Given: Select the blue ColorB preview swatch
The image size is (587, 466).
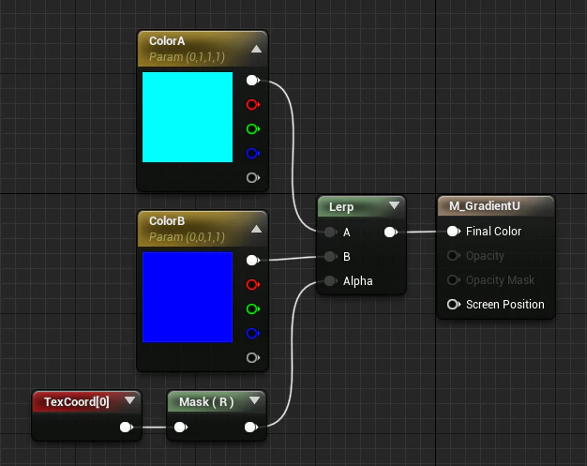Looking at the screenshot, I should [188, 297].
